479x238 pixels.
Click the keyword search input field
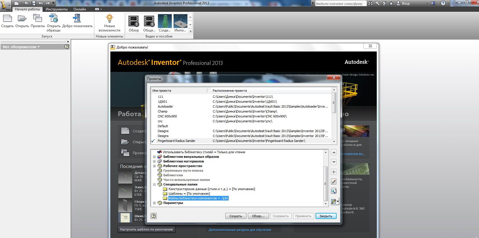coord(341,3)
